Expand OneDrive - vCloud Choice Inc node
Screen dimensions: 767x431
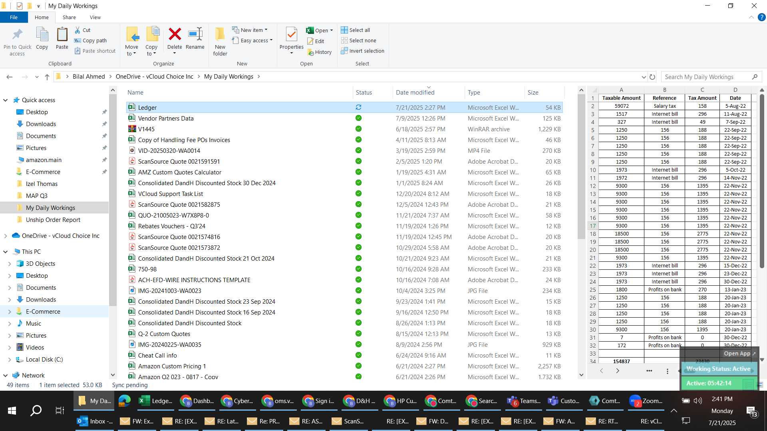[x=6, y=236]
